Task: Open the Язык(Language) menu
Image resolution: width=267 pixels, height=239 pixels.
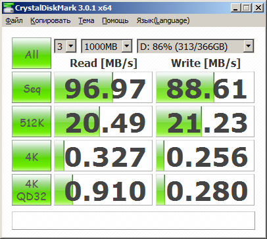Action: click(x=163, y=20)
